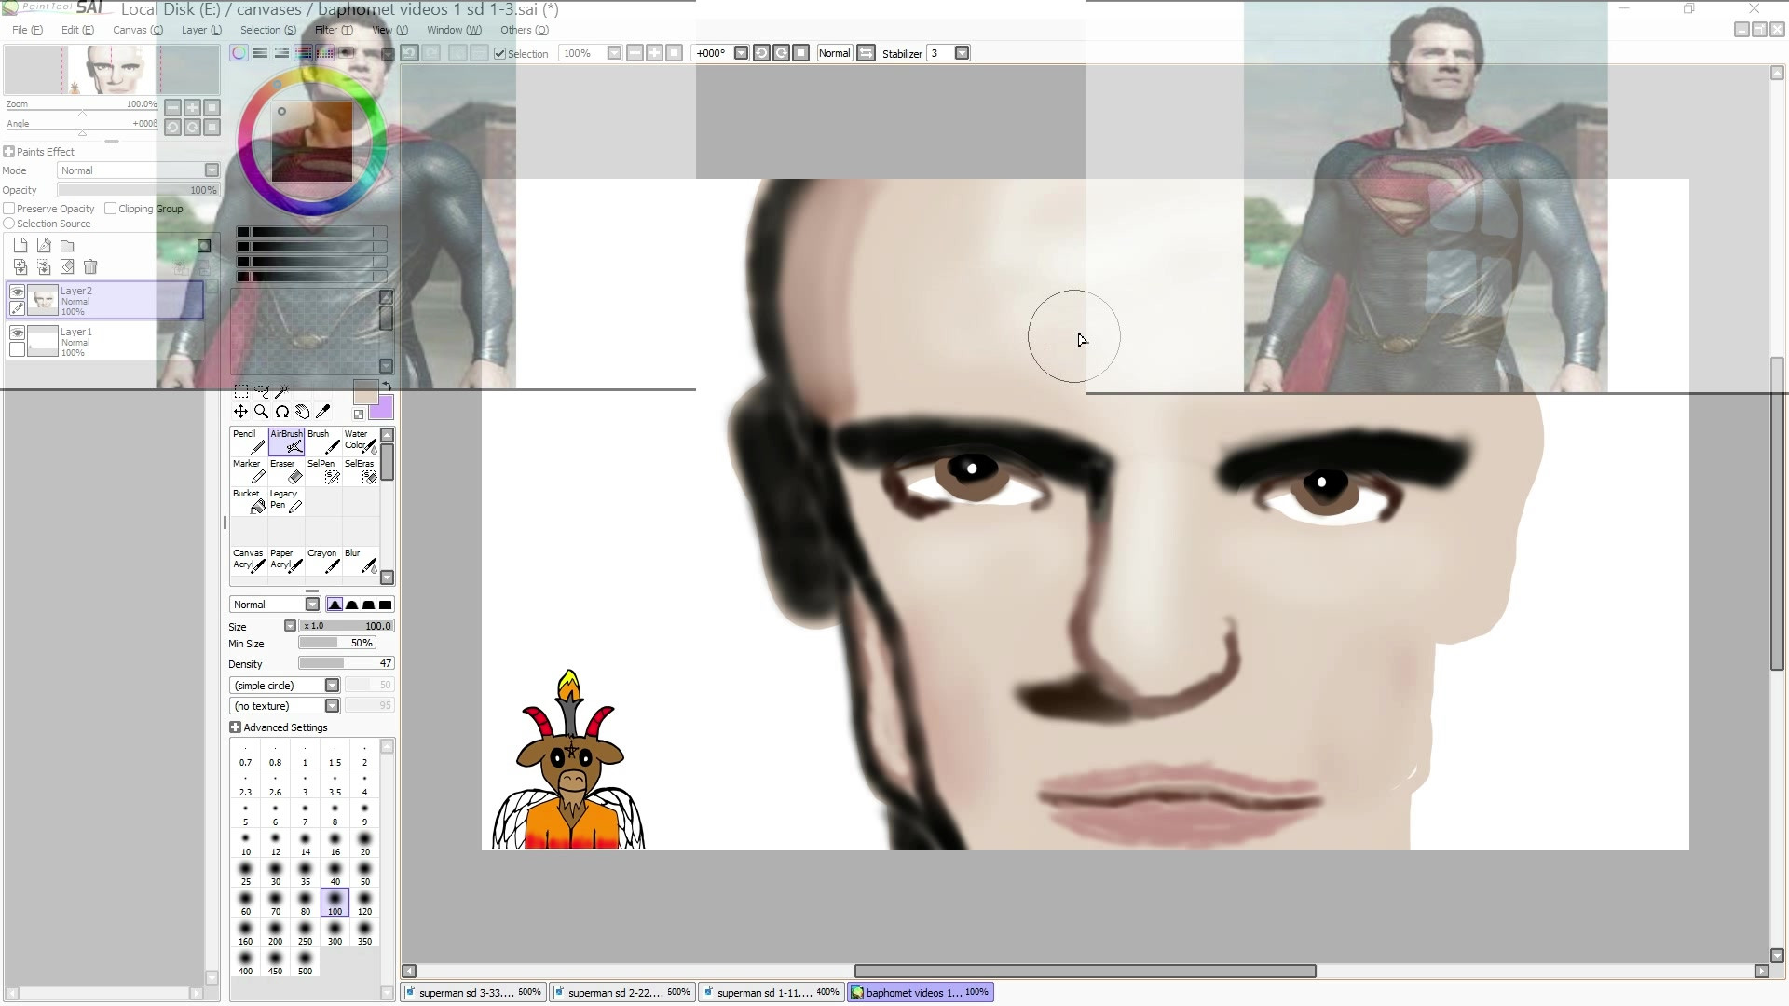Viewport: 1789px width, 1006px height.
Task: Open the File menu
Action: click(x=27, y=30)
